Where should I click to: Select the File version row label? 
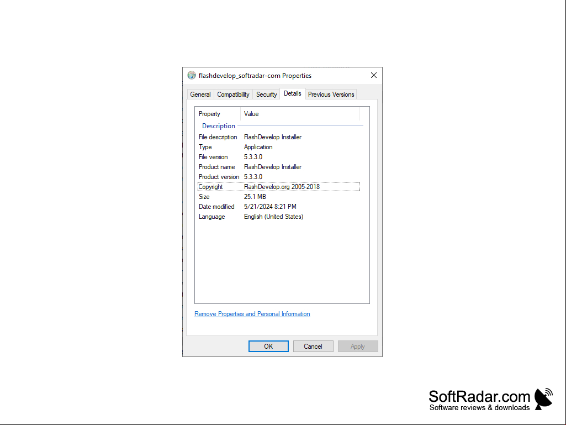[x=213, y=157]
